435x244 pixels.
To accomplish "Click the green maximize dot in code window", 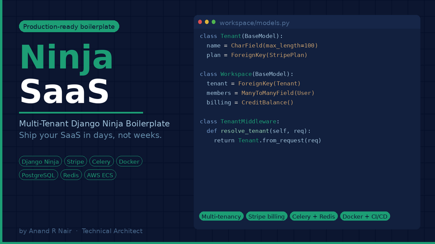I will click(214, 22).
